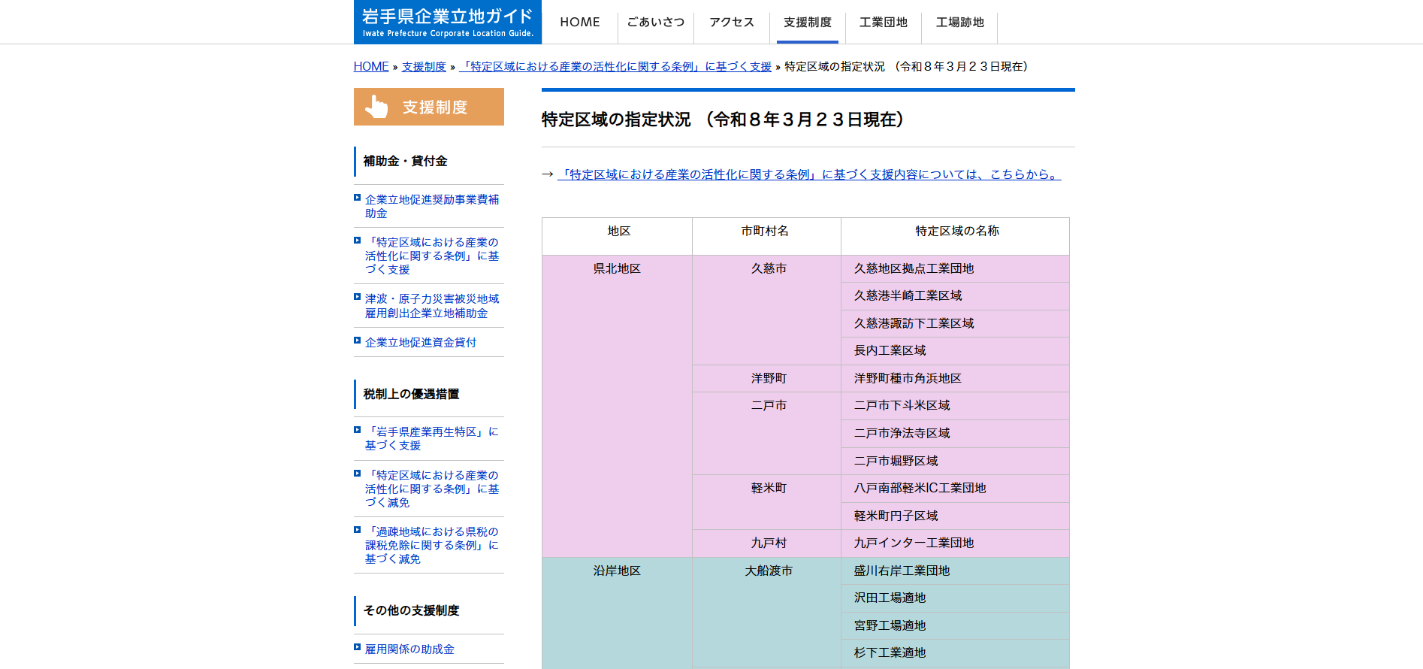Click the 二戸市堀野区域 cell
Screen dimensions: 1423x669
pos(956,461)
